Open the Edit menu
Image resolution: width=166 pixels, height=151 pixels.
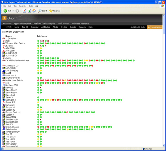(x=10, y=6)
